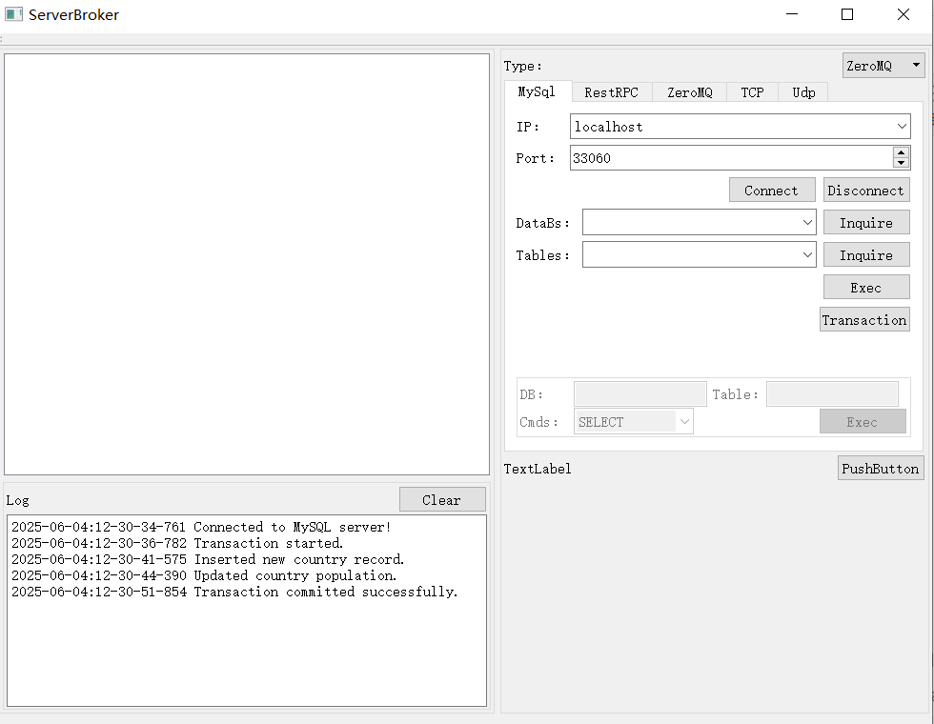
Task: Expand the DataBs dropdown
Action: tap(699, 222)
